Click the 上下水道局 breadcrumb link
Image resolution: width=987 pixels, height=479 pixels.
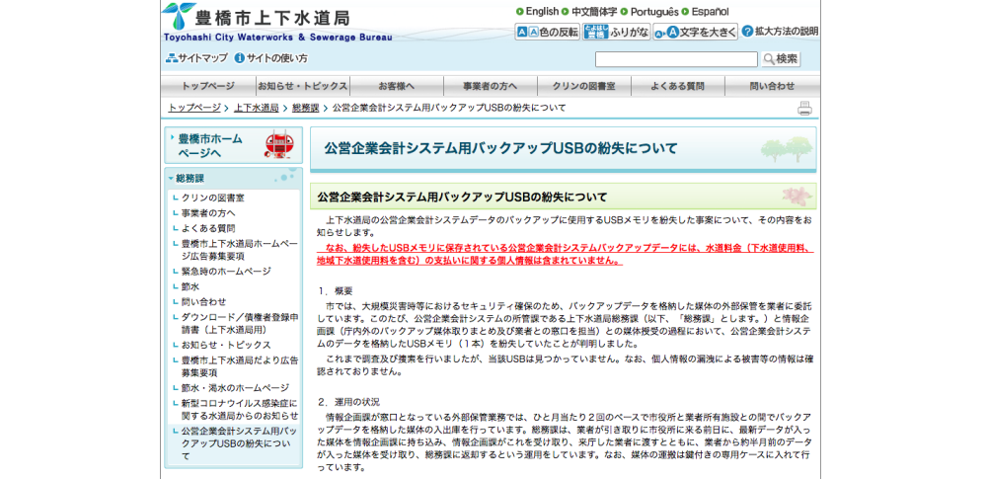[257, 108]
